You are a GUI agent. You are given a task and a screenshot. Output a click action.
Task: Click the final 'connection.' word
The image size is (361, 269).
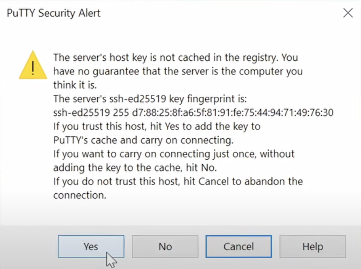80,196
